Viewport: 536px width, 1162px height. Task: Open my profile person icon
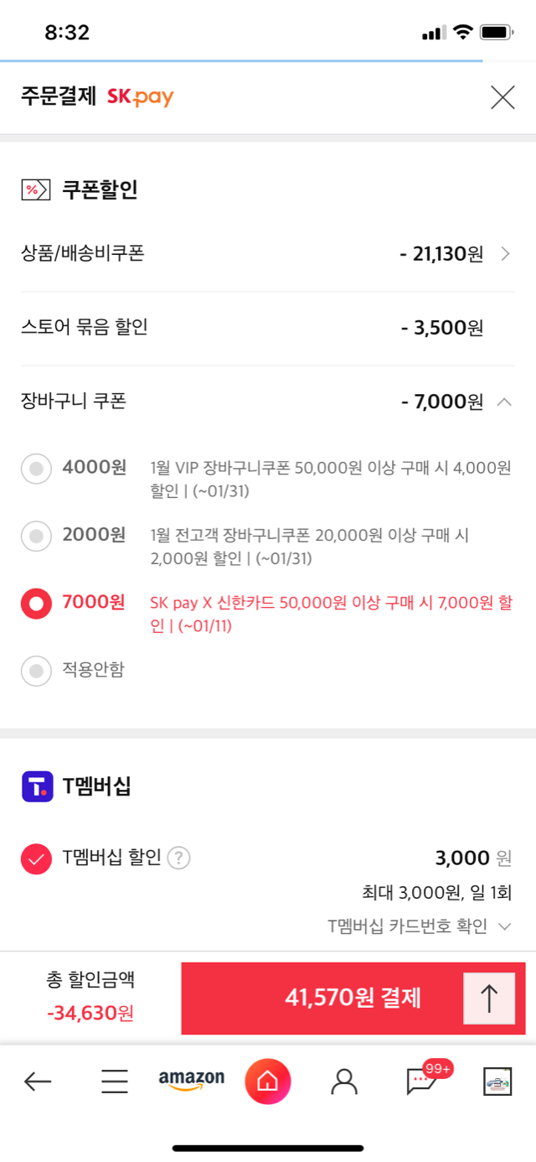tap(344, 1082)
